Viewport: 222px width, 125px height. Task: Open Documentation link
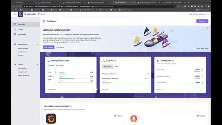tap(22, 69)
